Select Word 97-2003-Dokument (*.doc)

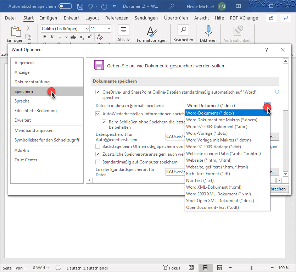tap(228, 127)
